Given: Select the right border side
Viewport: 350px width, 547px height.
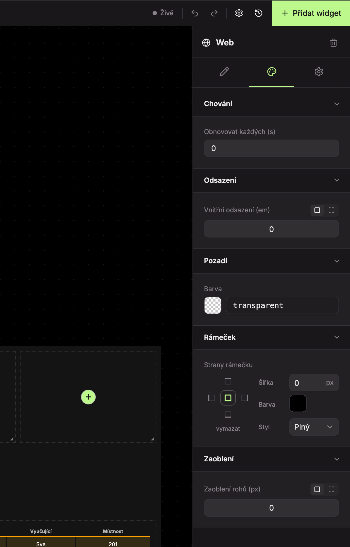Looking at the screenshot, I should click(x=245, y=398).
